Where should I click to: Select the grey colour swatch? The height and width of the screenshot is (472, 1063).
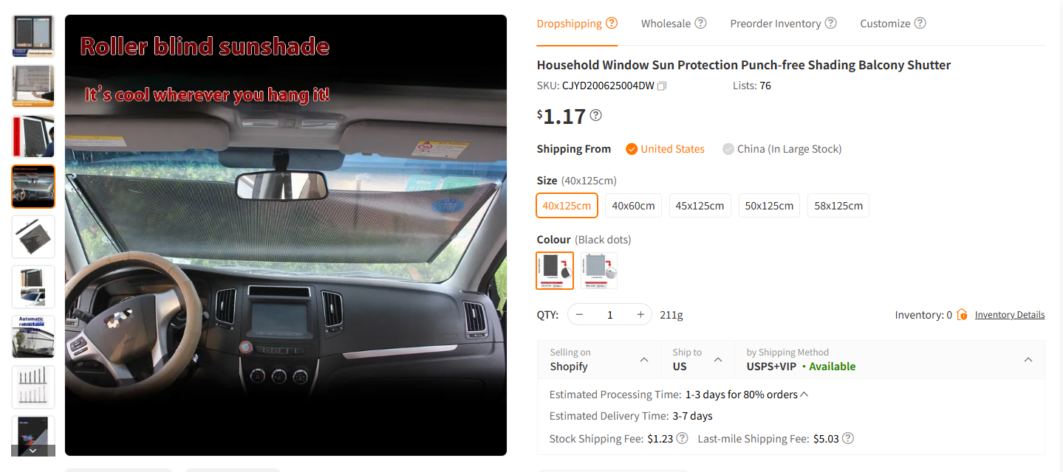(599, 271)
